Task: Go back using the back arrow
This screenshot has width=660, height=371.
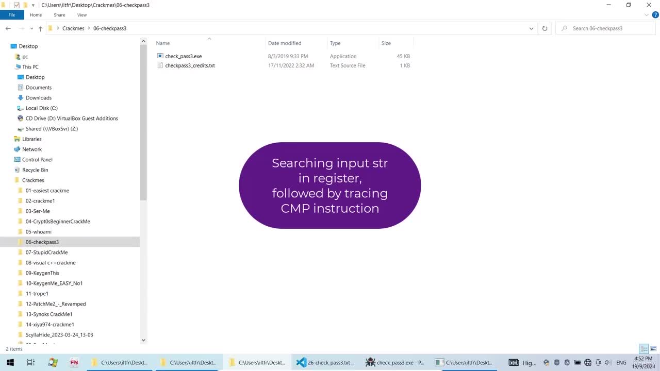Action: 8,28
